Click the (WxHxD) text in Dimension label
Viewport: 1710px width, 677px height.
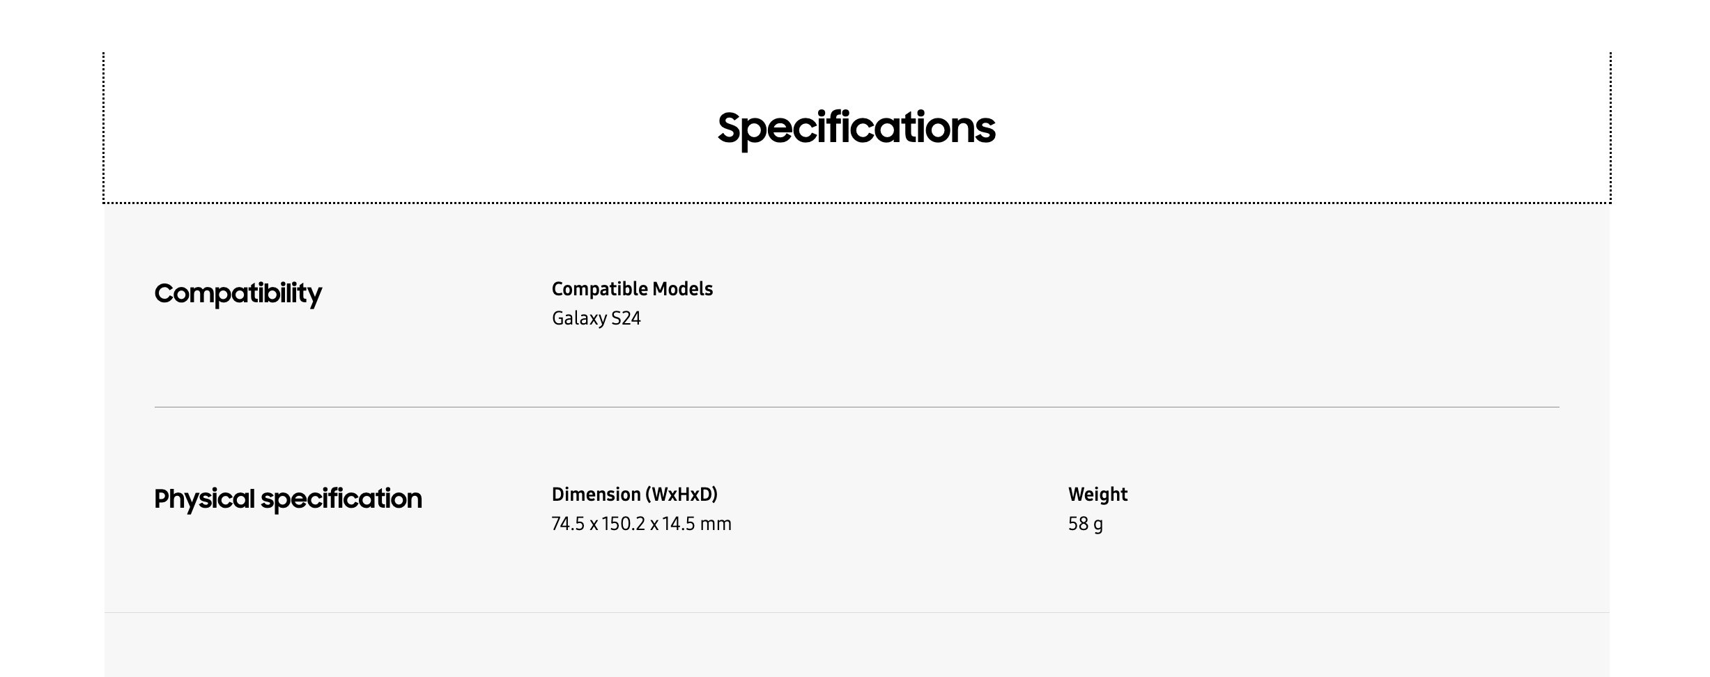tap(681, 495)
